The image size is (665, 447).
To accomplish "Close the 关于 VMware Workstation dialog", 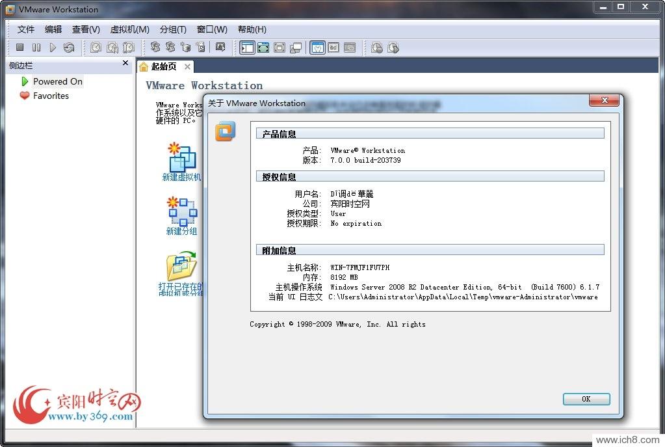I will click(x=605, y=100).
